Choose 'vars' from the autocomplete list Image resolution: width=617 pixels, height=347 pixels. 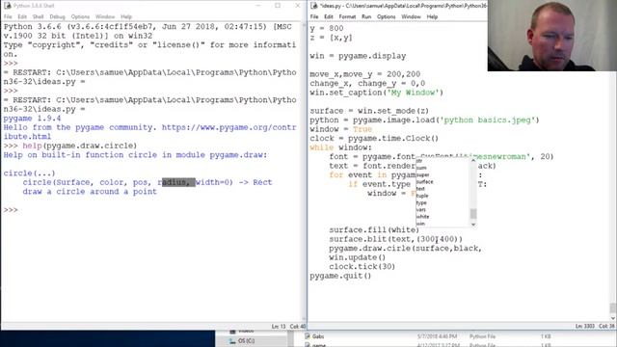coord(420,210)
